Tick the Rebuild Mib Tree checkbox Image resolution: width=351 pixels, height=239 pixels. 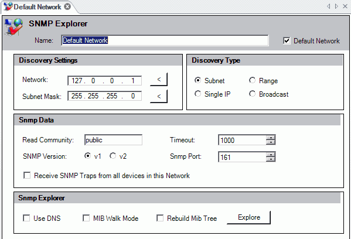[x=160, y=218]
